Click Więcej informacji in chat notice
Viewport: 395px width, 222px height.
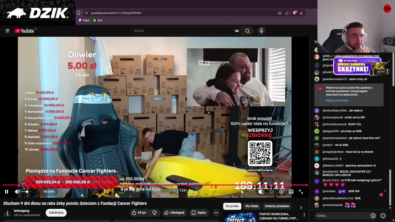click(337, 101)
